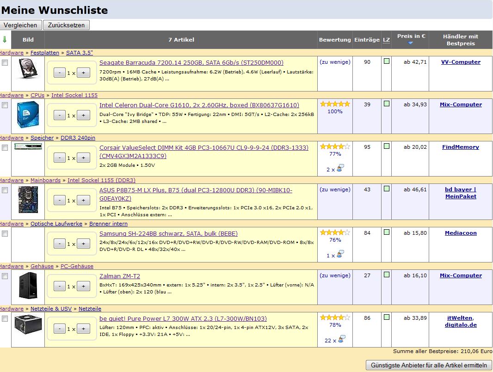Decrease quantity of be quiet! Pure Power with minus
This screenshot has height=372, width=493.
point(59,329)
